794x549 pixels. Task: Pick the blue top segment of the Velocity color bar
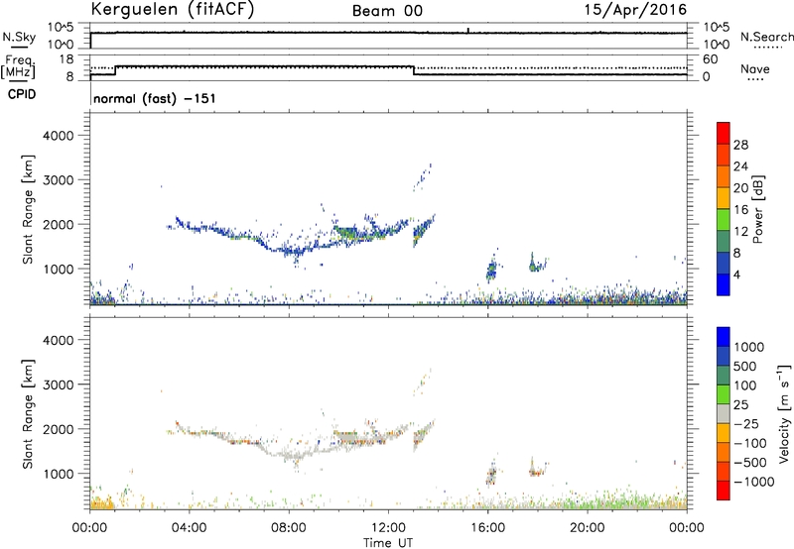click(724, 337)
